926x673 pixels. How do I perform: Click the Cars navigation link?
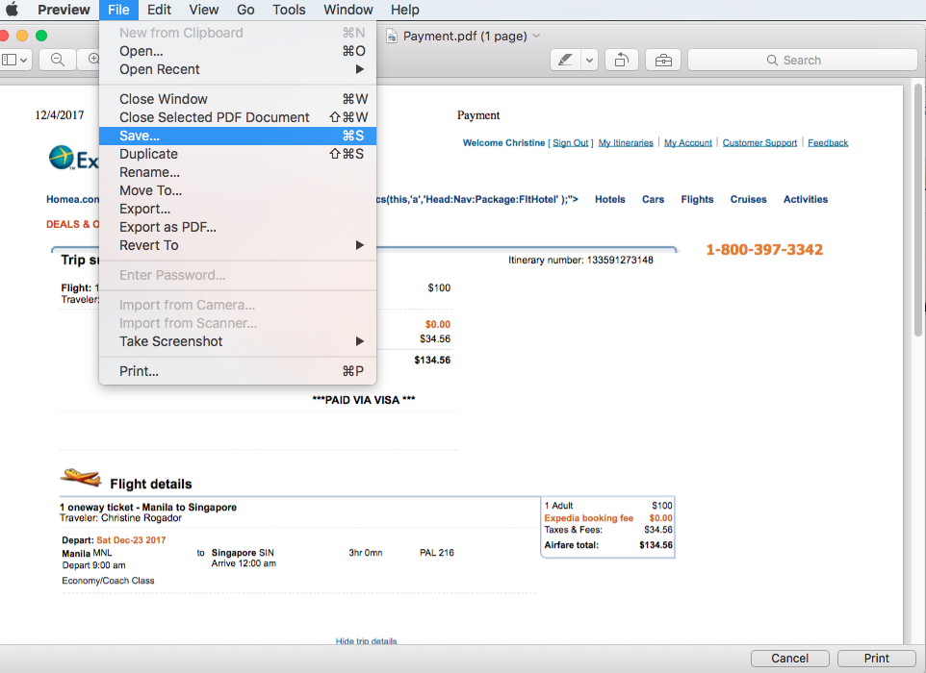[653, 199]
